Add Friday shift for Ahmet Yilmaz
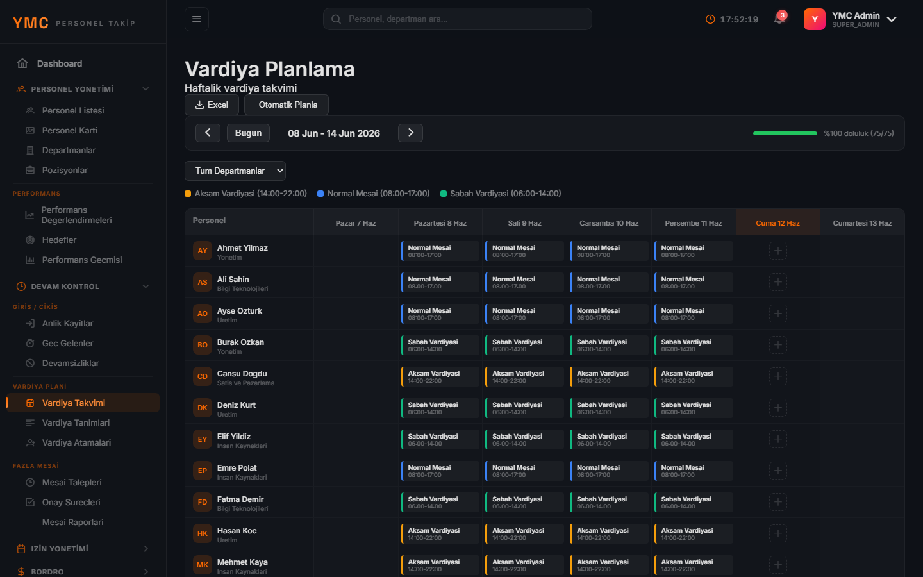Image resolution: width=923 pixels, height=577 pixels. 778,251
